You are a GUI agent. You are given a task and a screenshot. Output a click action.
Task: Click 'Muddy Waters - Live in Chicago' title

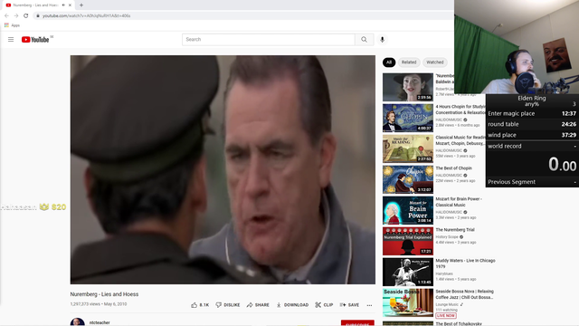click(x=465, y=264)
